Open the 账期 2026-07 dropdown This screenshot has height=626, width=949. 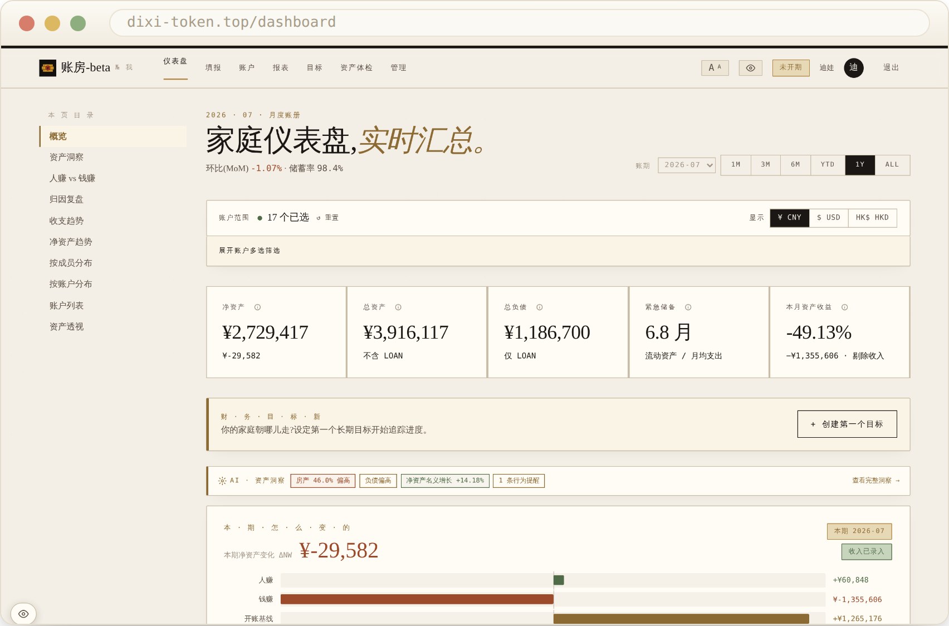point(686,165)
